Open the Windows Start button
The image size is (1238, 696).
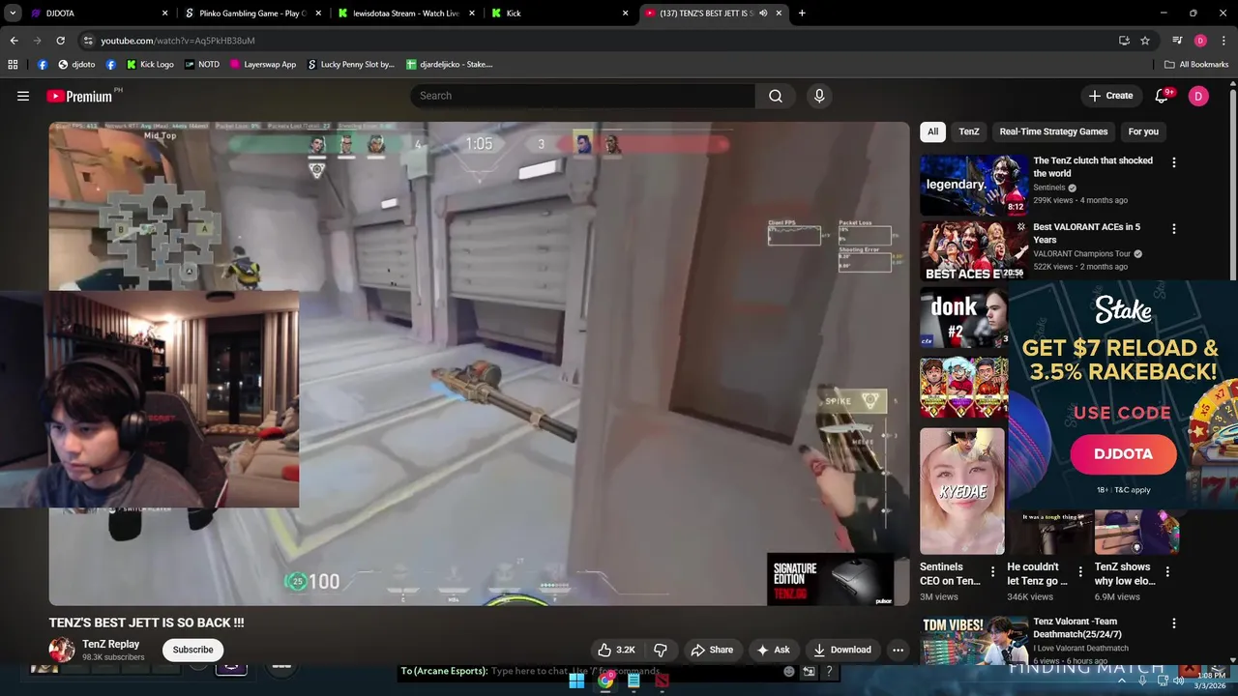[x=576, y=681]
